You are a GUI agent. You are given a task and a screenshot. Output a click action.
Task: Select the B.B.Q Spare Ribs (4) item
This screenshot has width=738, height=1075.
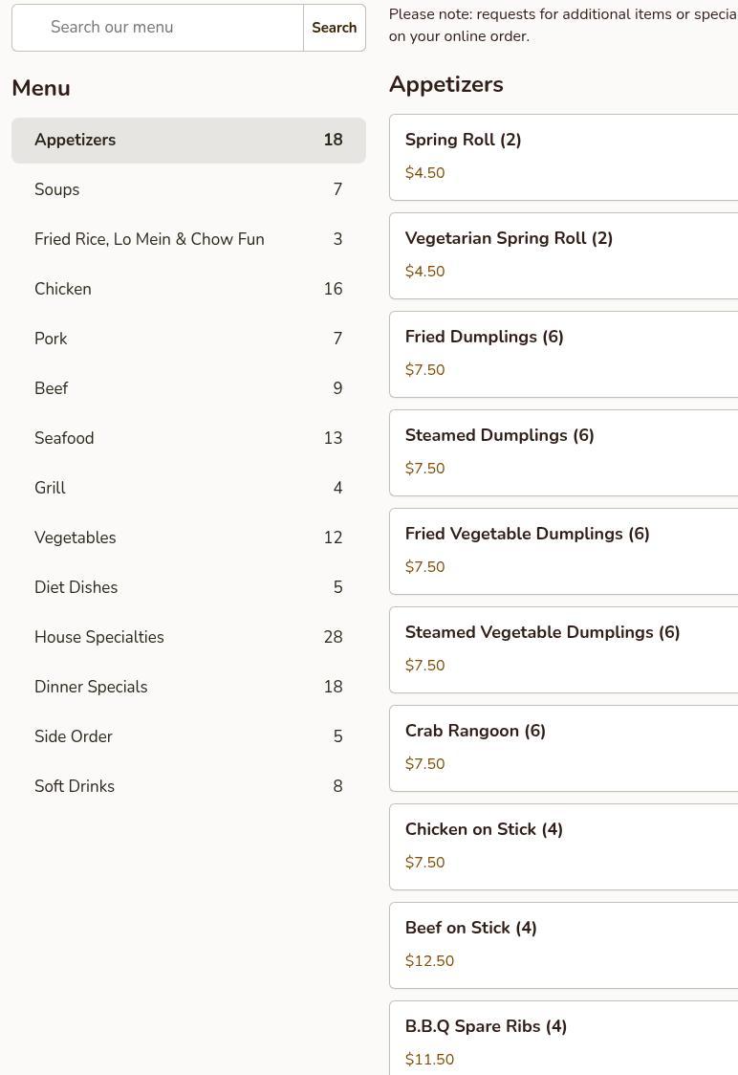(x=563, y=1038)
